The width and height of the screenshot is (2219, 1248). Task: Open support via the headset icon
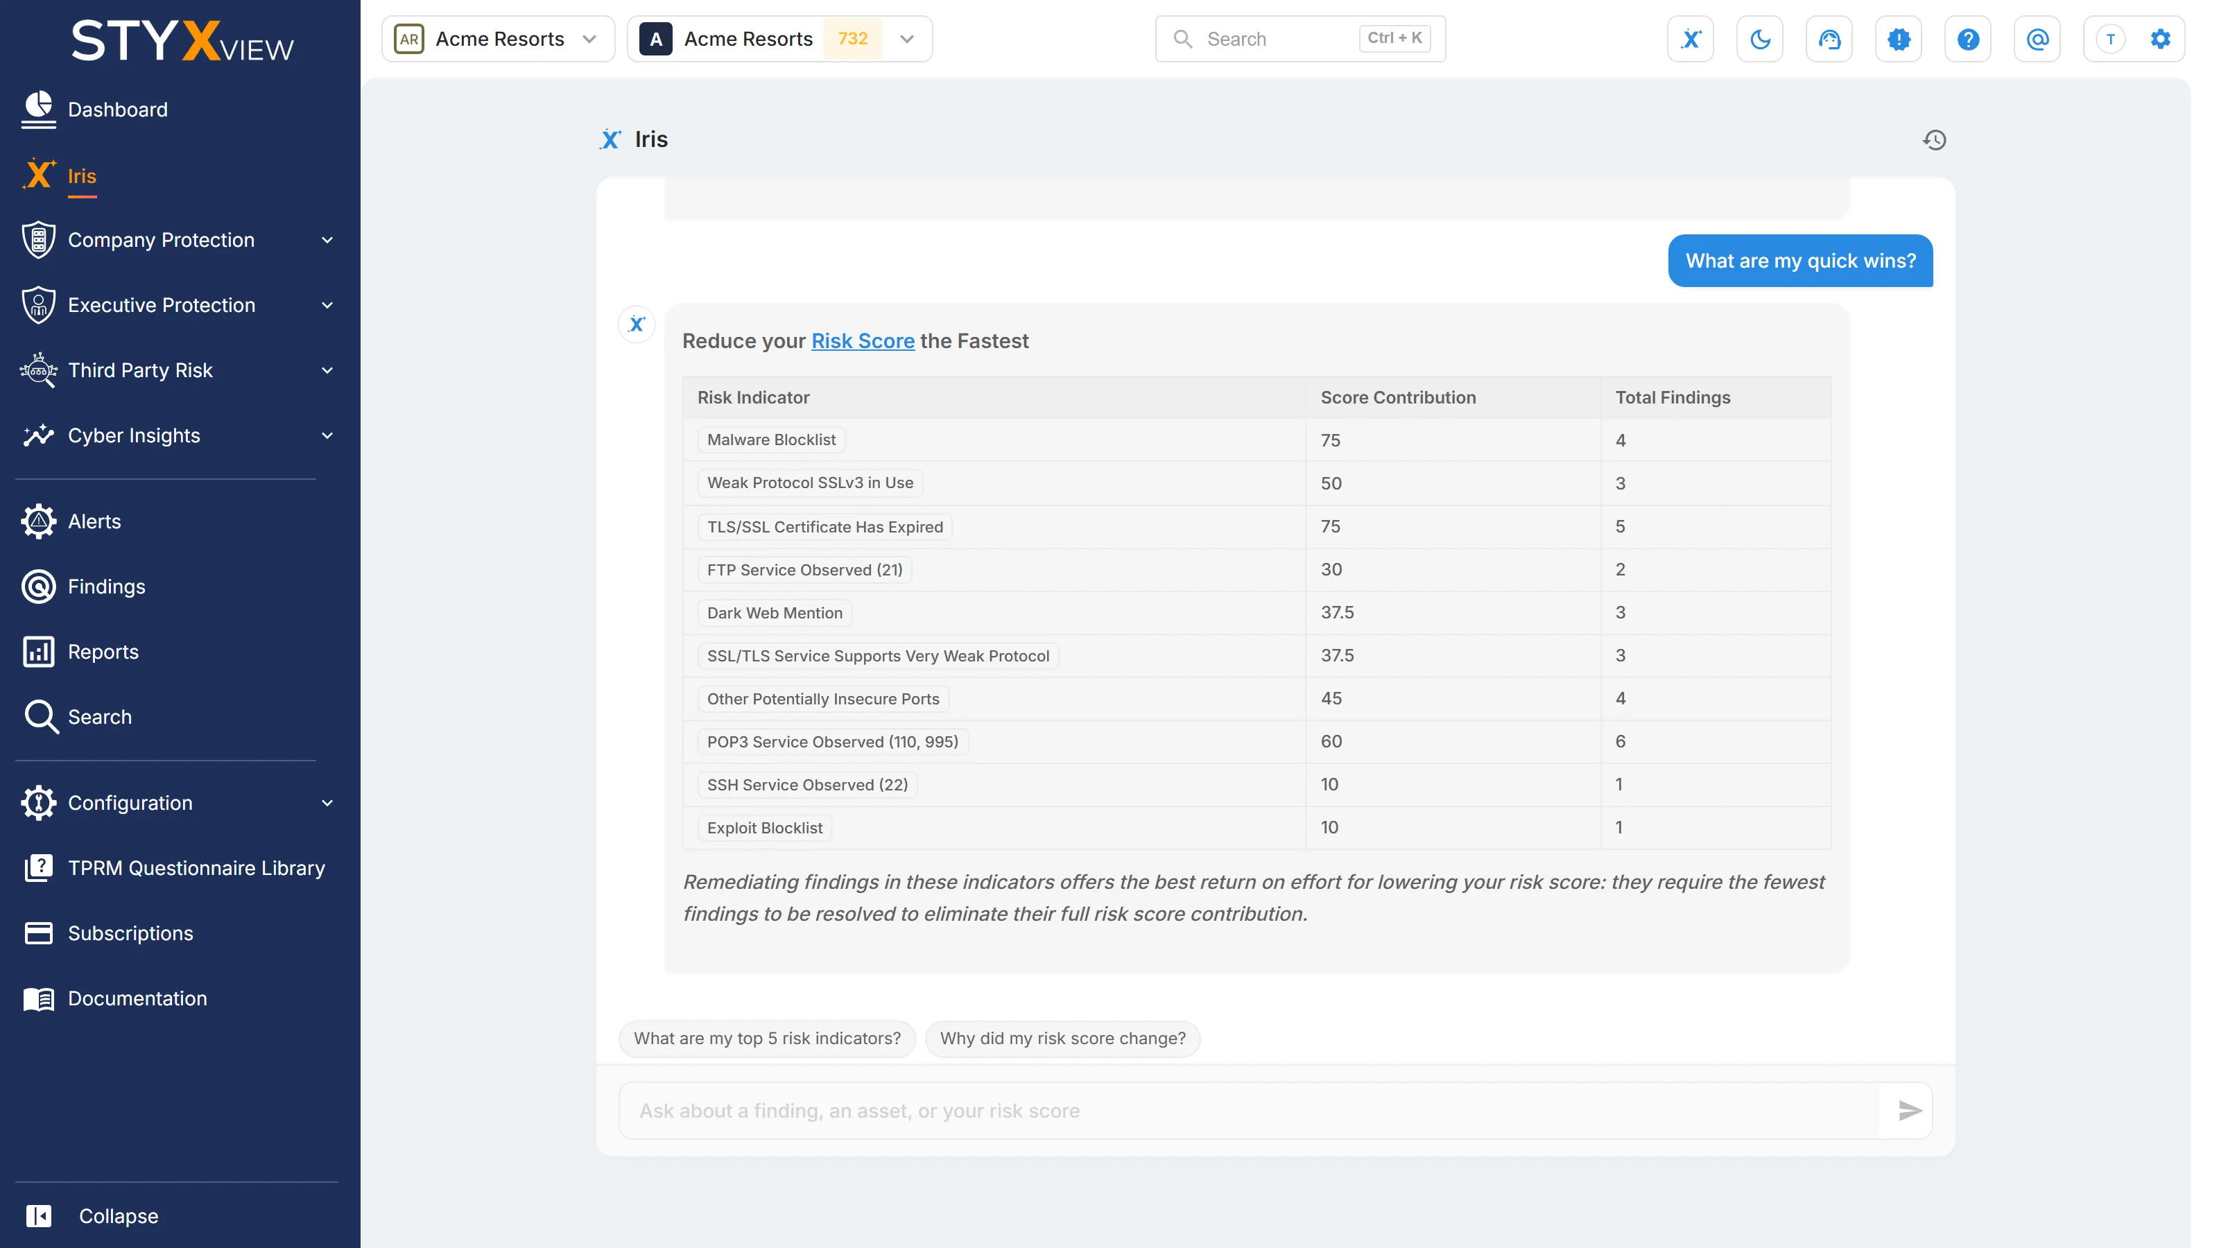[x=1829, y=39]
